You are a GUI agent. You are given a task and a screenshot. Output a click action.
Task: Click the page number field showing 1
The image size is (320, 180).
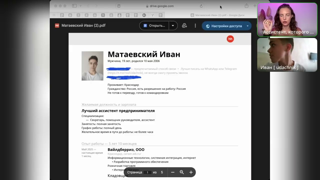[x=147, y=172]
